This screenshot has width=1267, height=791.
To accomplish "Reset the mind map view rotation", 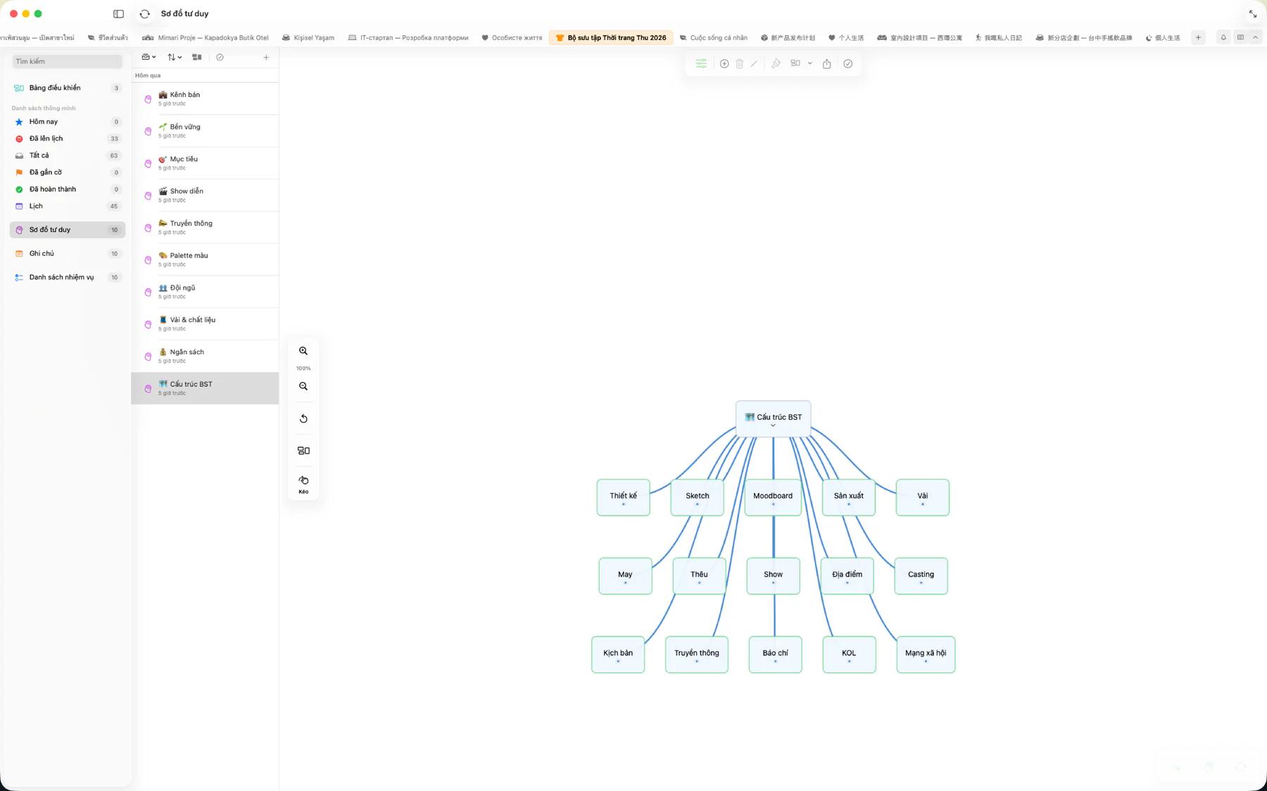I will pos(303,418).
